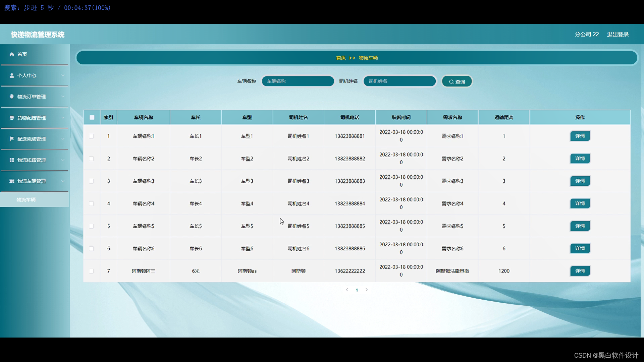Check the row for 车辆名称5
The image size is (644, 362).
coord(91,226)
